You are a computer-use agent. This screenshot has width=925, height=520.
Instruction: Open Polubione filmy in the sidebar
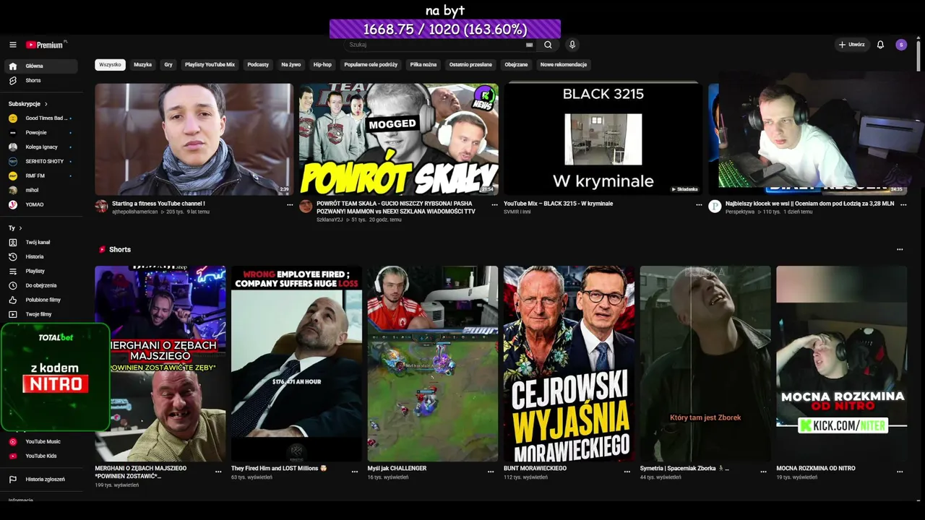click(41, 300)
